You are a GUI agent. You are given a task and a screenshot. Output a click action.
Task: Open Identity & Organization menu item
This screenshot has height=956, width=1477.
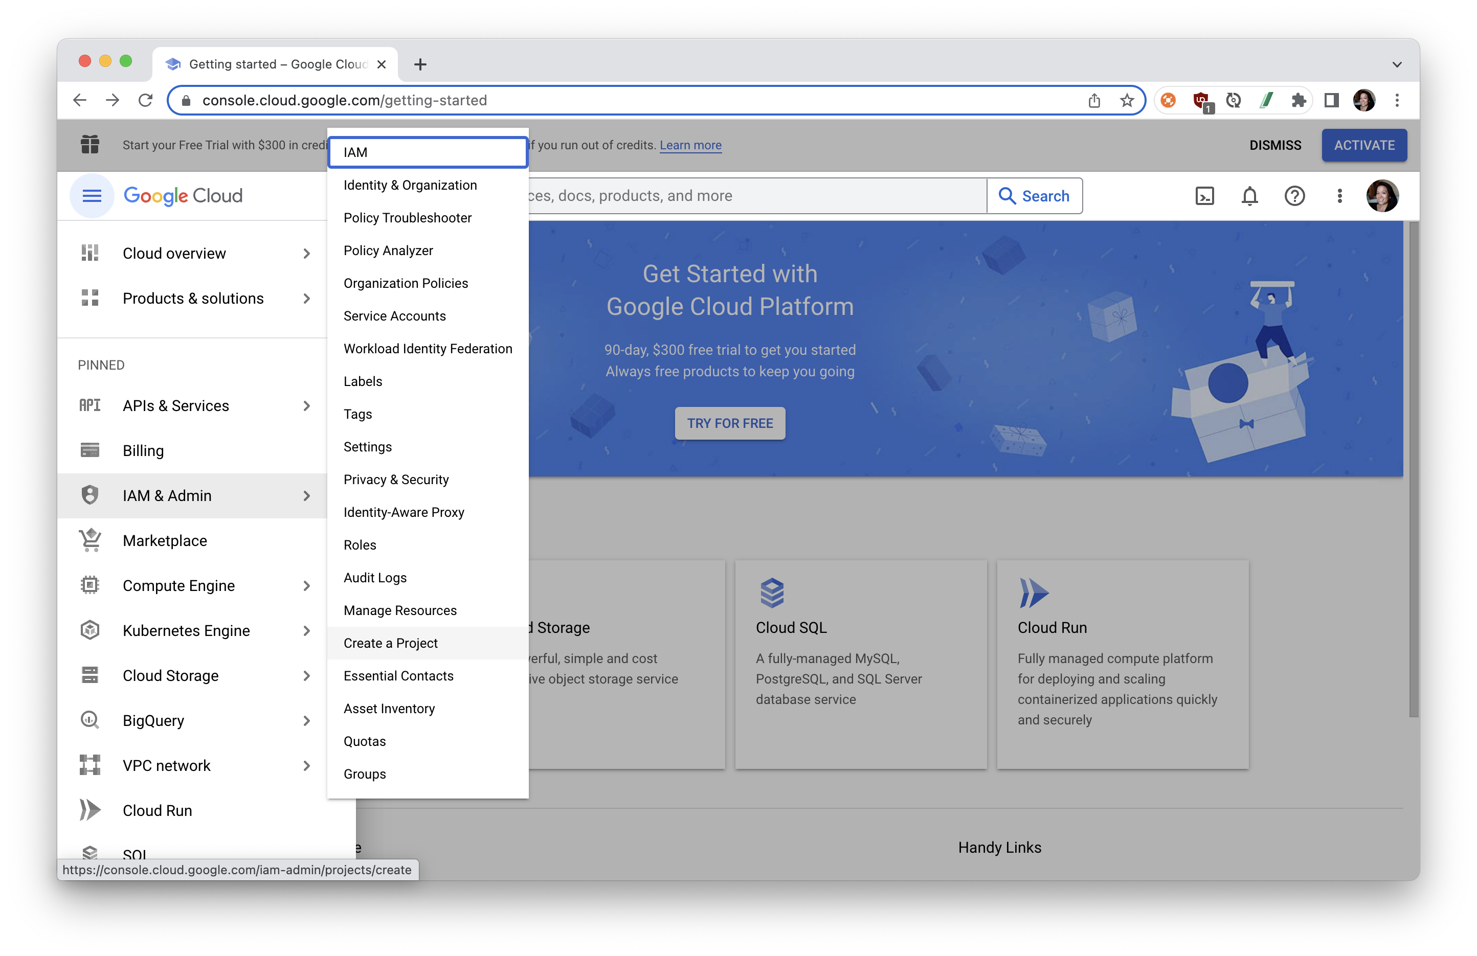coord(428,185)
